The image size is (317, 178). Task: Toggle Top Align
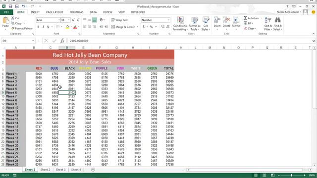click(x=85, y=20)
